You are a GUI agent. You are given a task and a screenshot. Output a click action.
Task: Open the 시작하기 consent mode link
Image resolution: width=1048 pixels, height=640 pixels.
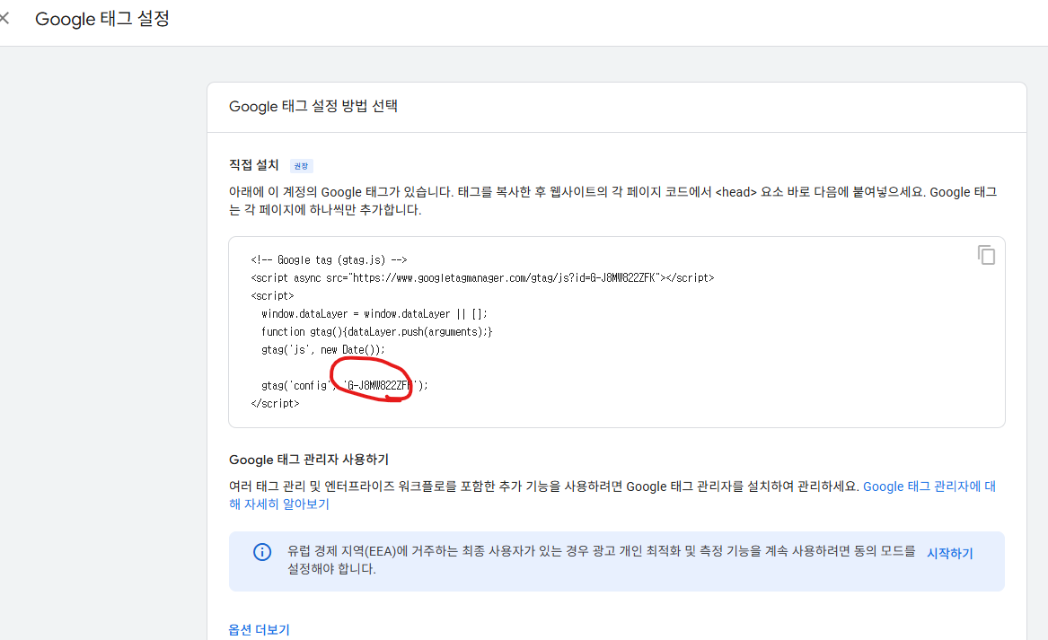pos(949,553)
